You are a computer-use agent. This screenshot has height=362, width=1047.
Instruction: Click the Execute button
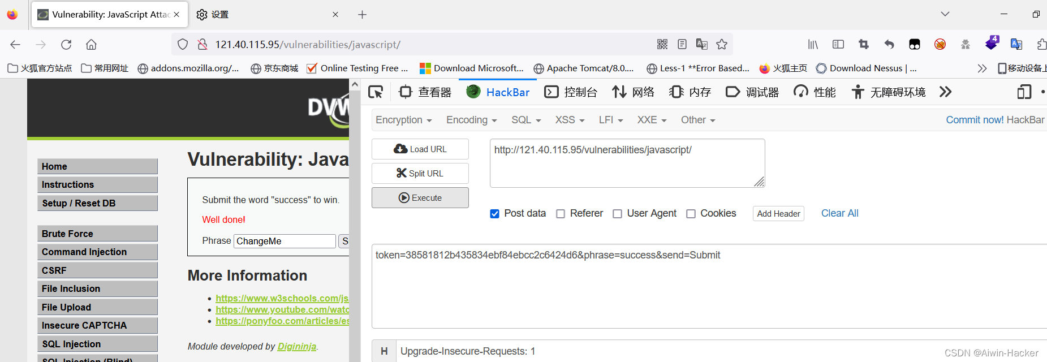[x=420, y=197]
